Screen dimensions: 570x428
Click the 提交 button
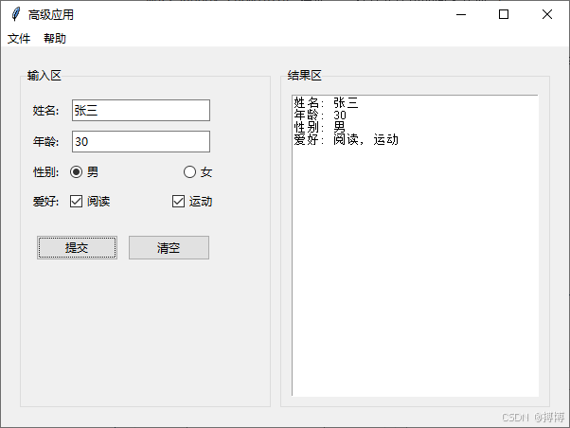(77, 248)
